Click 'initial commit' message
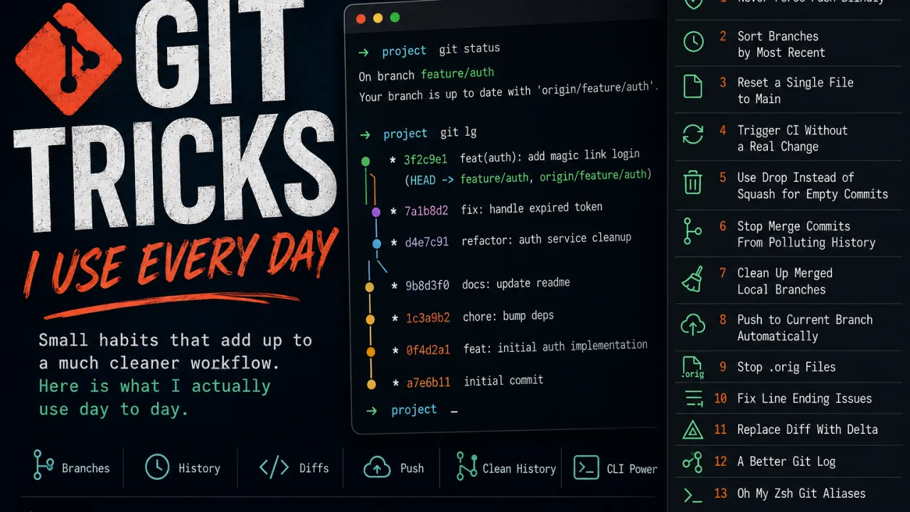 [503, 380]
